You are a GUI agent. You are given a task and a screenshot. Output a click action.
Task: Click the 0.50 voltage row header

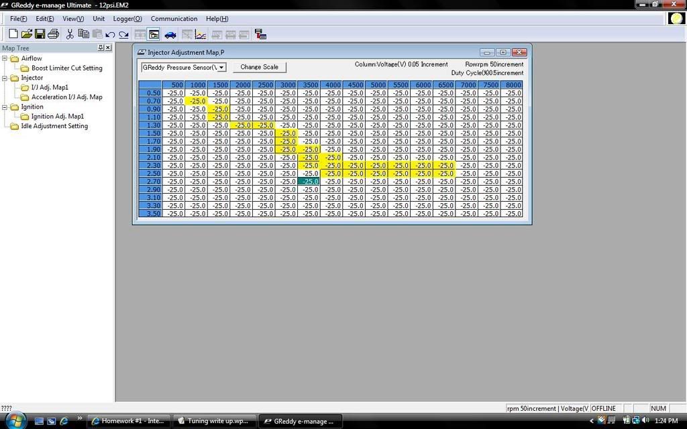150,93
